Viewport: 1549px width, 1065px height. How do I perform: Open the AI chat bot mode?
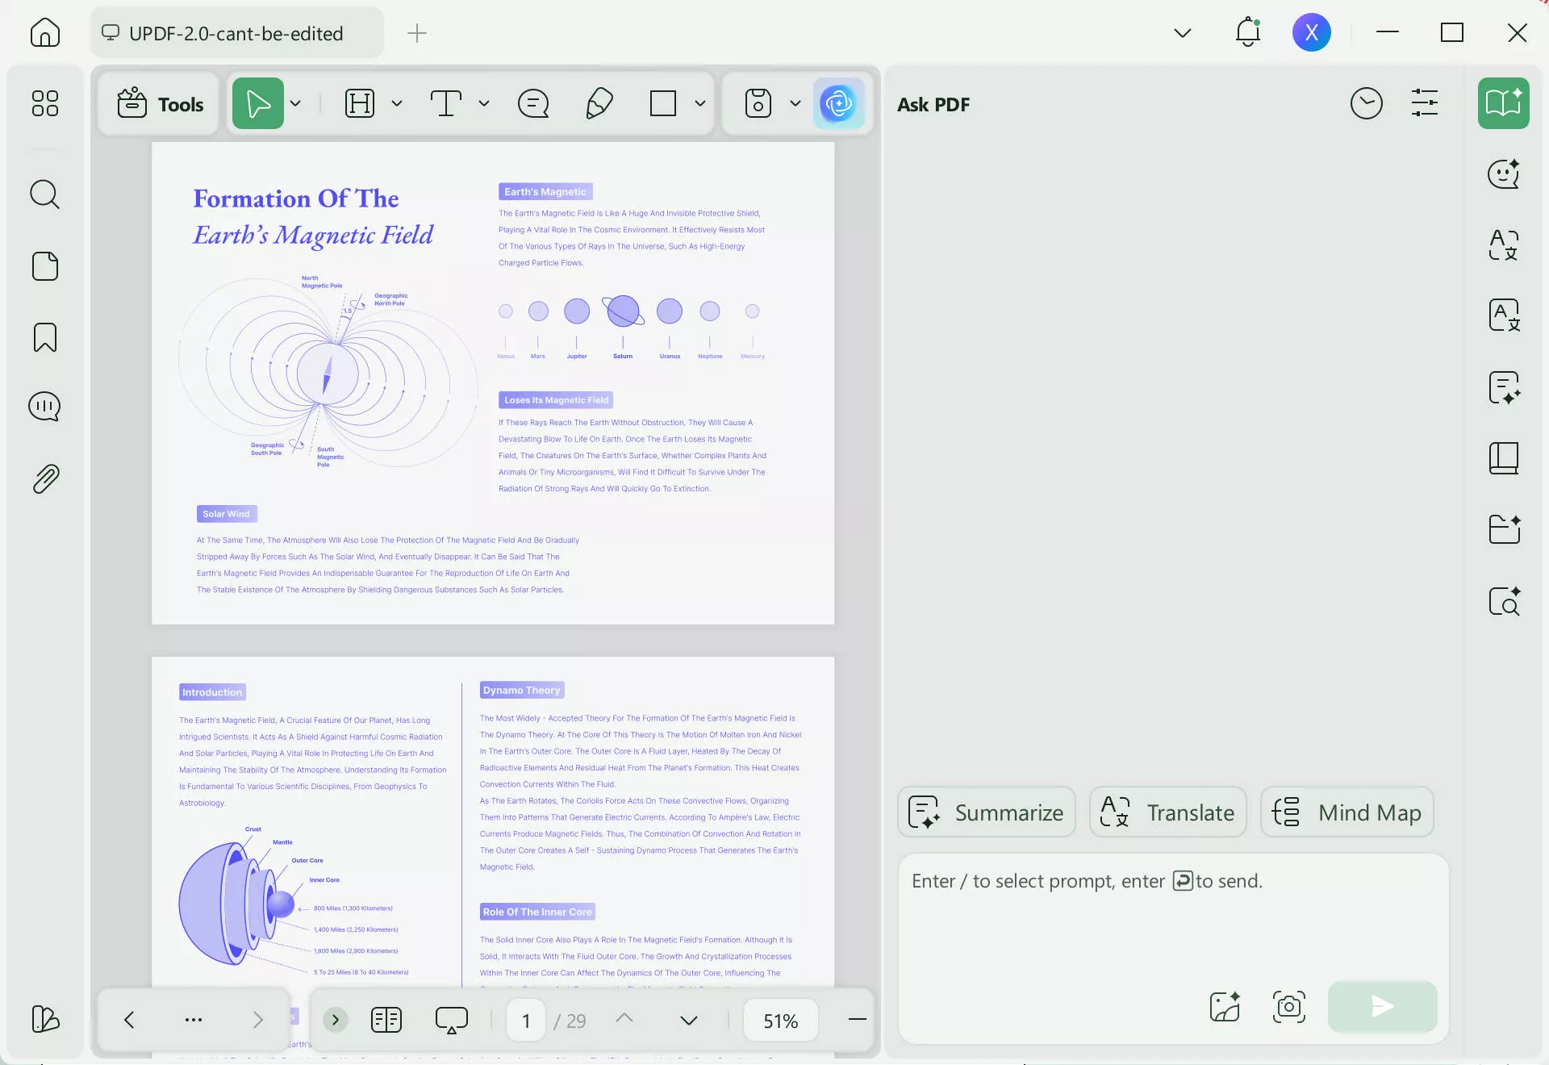click(x=1504, y=173)
